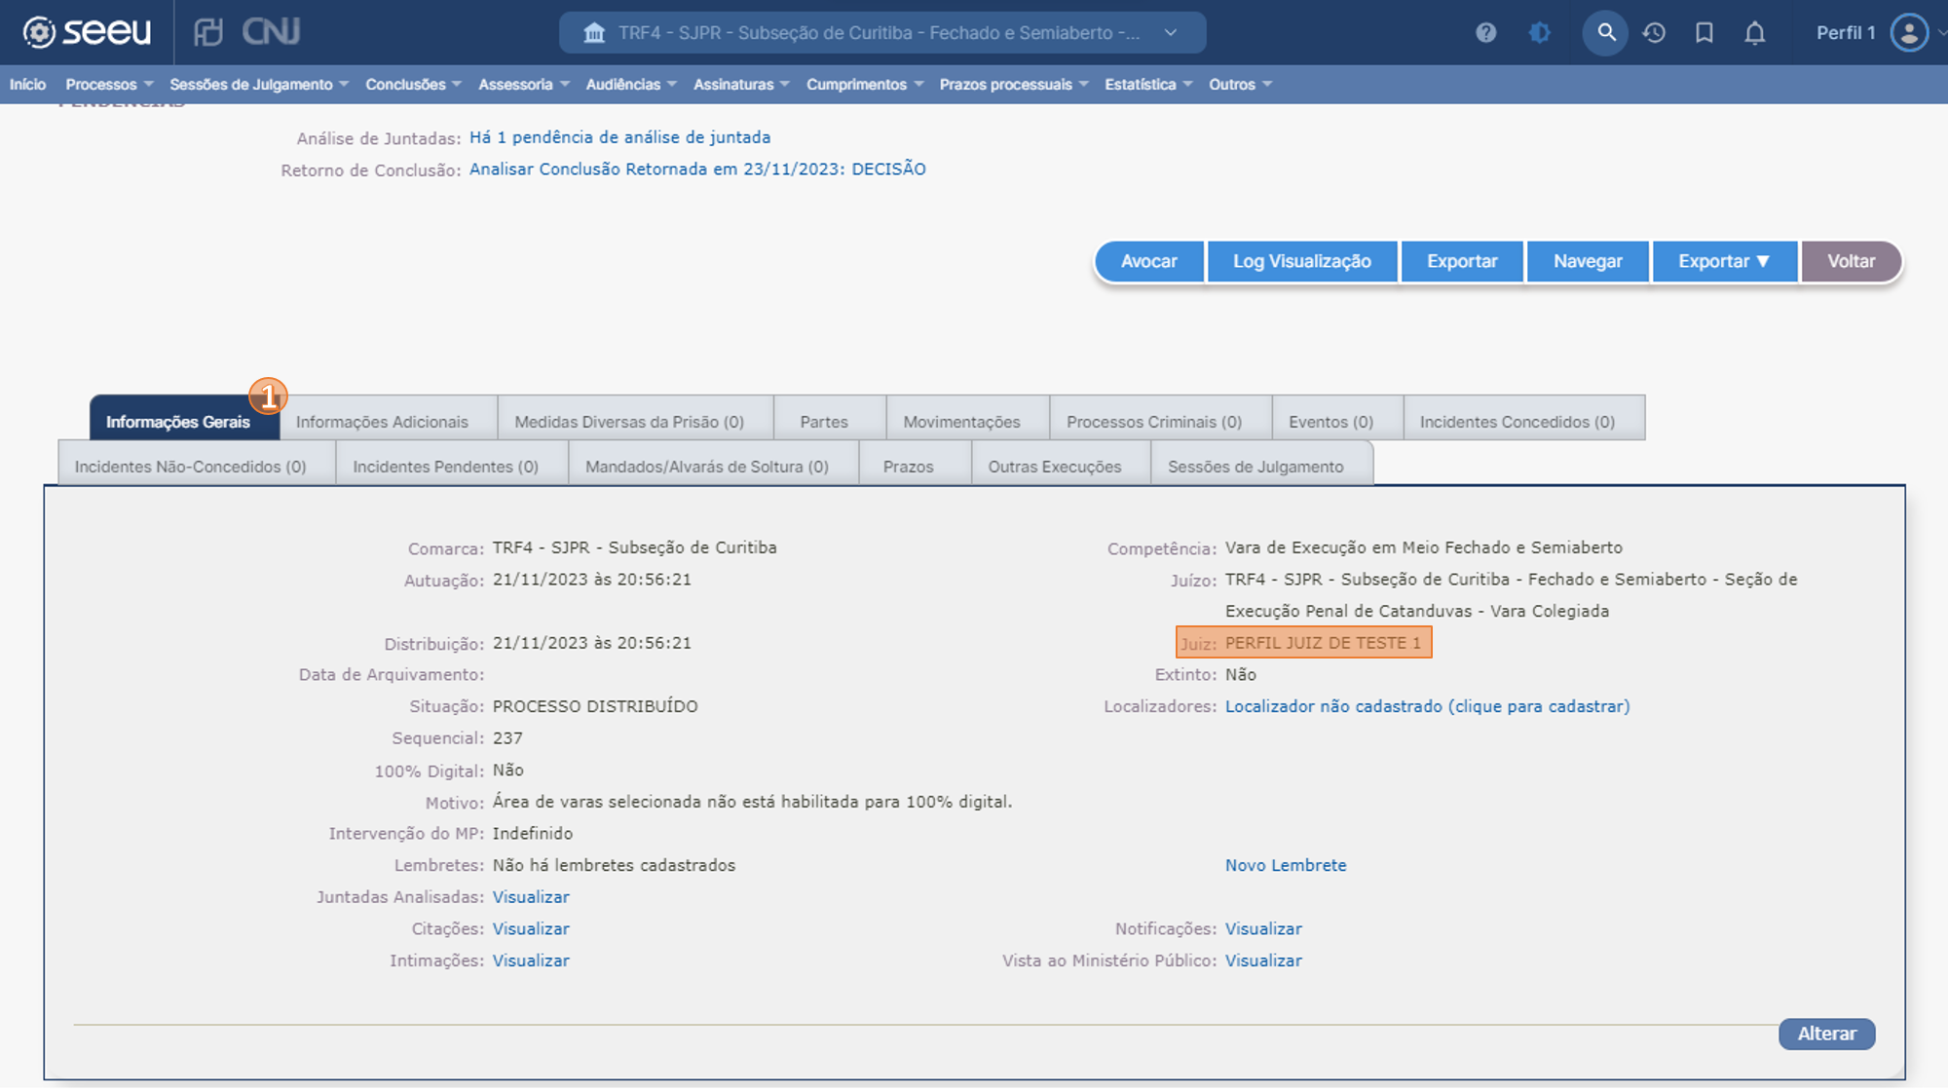
Task: Open the Assinaturas menu
Action: (741, 85)
